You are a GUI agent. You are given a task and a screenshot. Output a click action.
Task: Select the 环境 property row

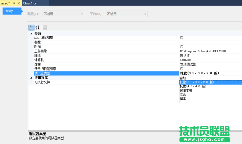106,56
